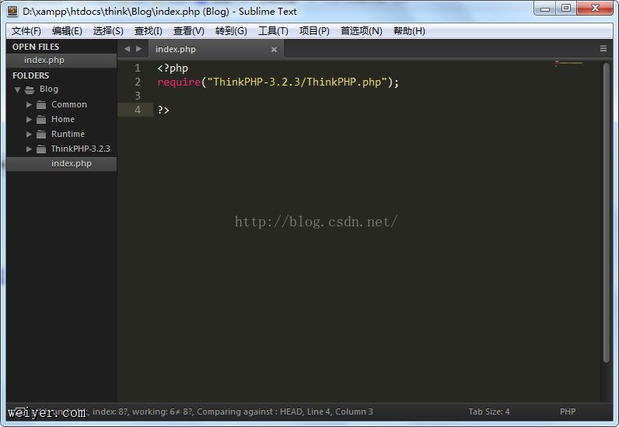The width and height of the screenshot is (619, 427).
Task: Open the 首选项(N) menu
Action: (361, 31)
